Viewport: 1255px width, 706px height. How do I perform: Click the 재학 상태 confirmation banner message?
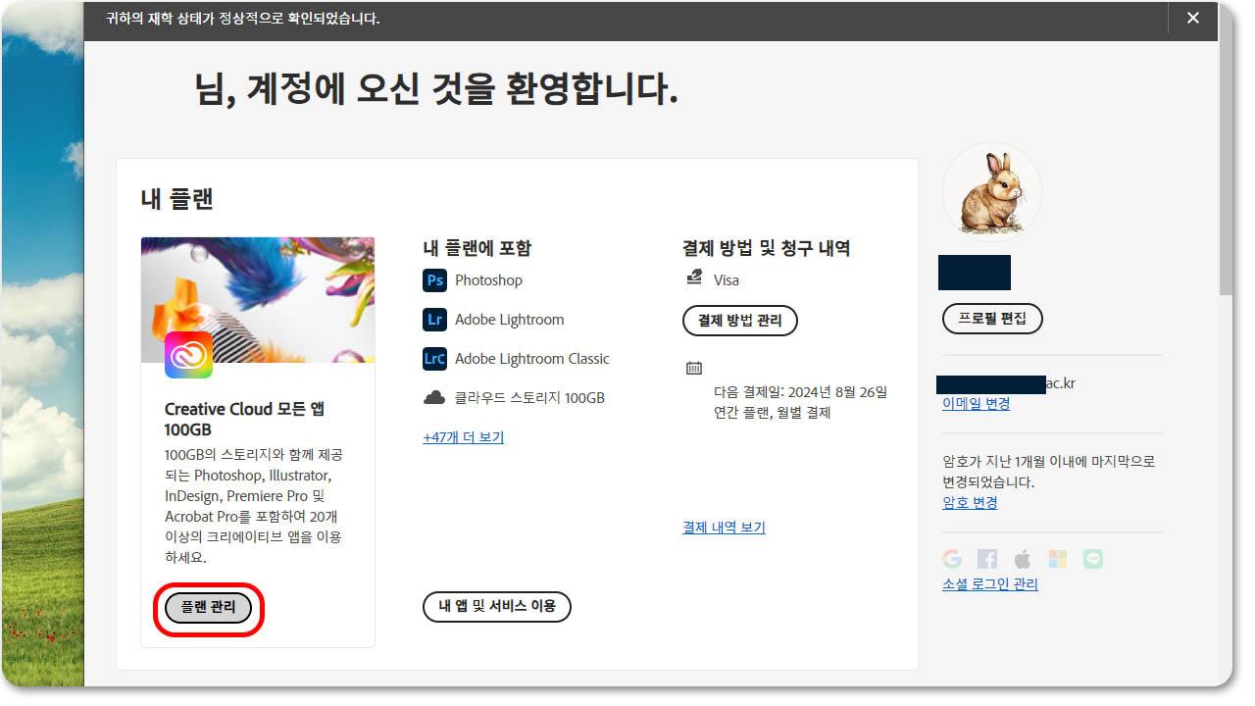(243, 19)
